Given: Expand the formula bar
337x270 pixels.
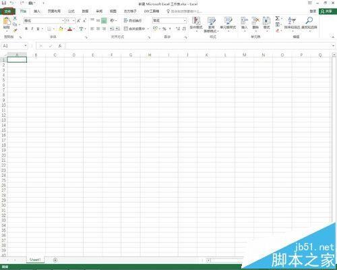Looking at the screenshot, I should coord(333,46).
